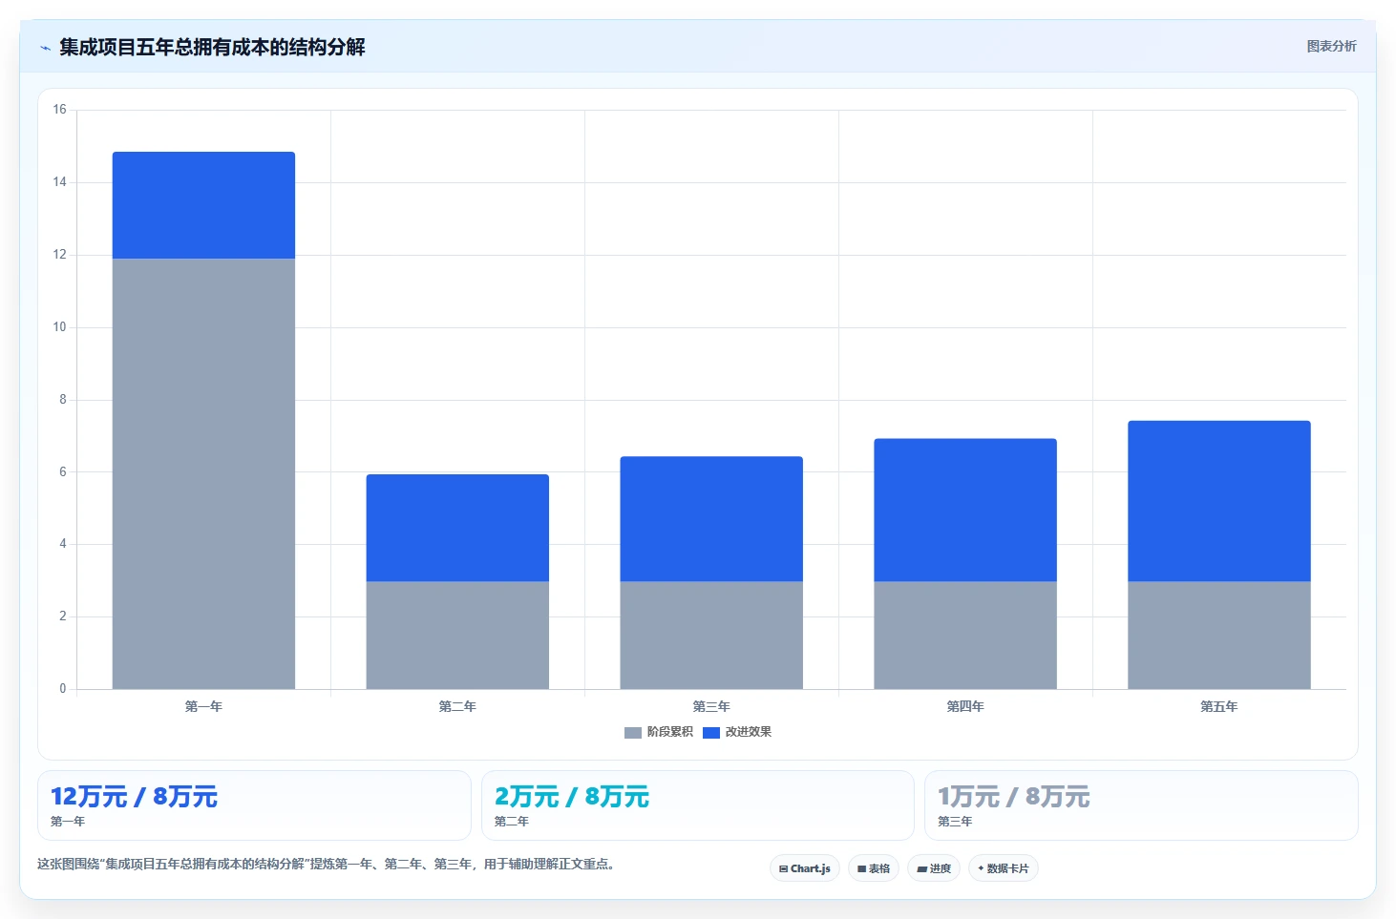
Task: Click the 第四年 x-axis label
Action: tap(965, 706)
